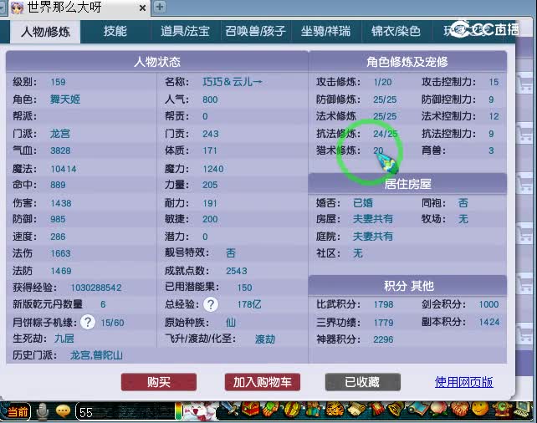Screen dimensions: 537x423
Task: Close the 世界那么大呀 tab
Action: click(x=142, y=8)
